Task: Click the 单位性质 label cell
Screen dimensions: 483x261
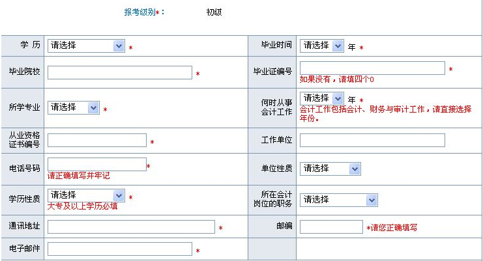Action: pyautogui.click(x=276, y=169)
